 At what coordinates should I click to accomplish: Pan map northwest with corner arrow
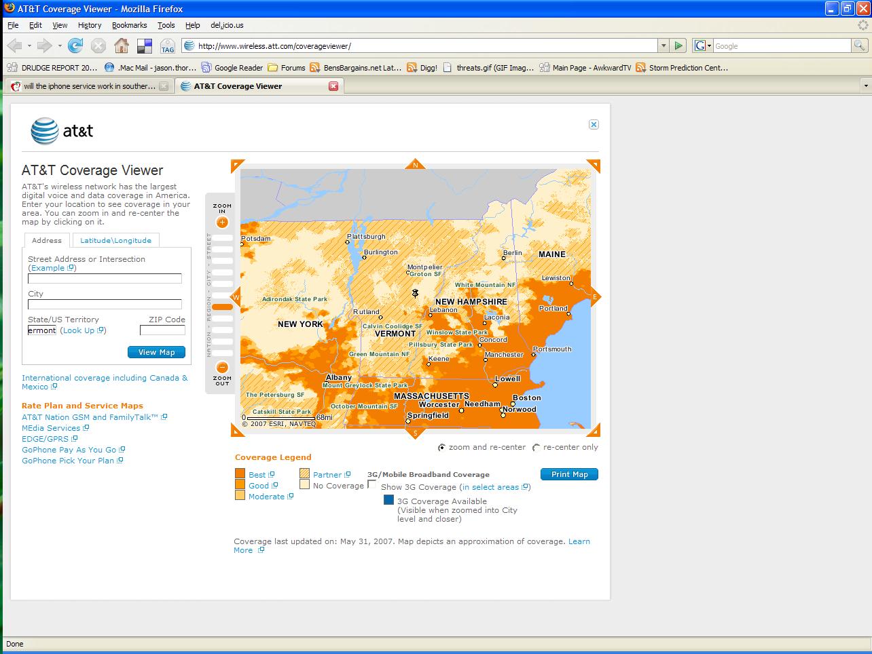pos(236,165)
